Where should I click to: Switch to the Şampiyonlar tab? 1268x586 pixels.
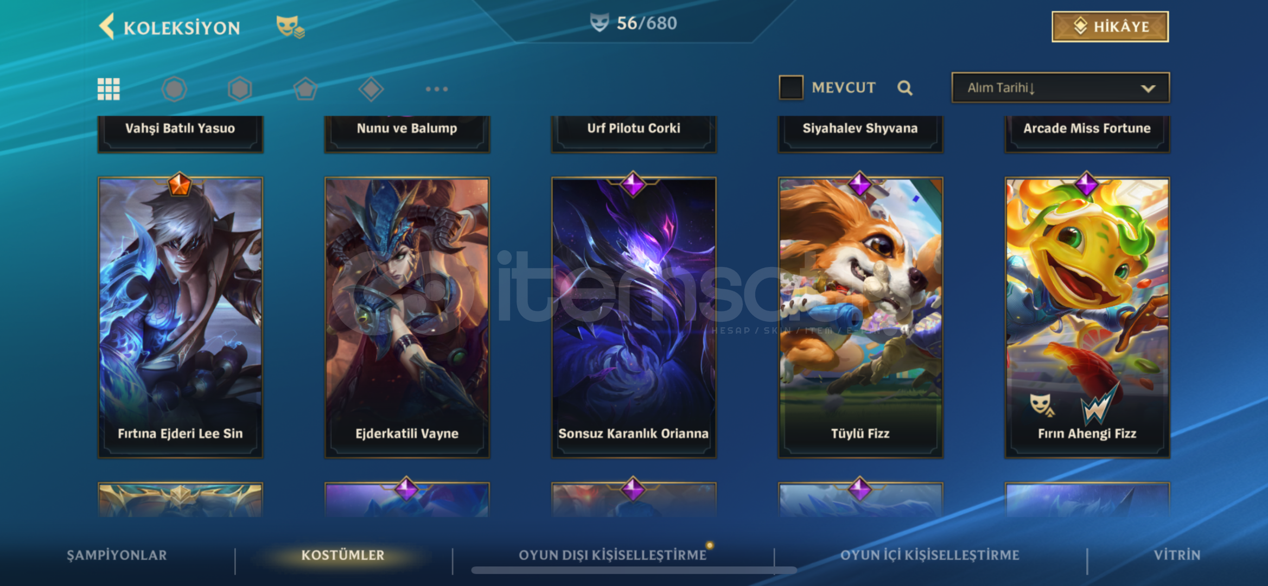click(x=117, y=555)
